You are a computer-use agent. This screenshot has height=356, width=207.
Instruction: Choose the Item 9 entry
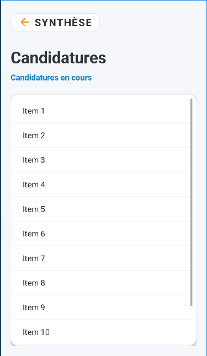click(104, 308)
